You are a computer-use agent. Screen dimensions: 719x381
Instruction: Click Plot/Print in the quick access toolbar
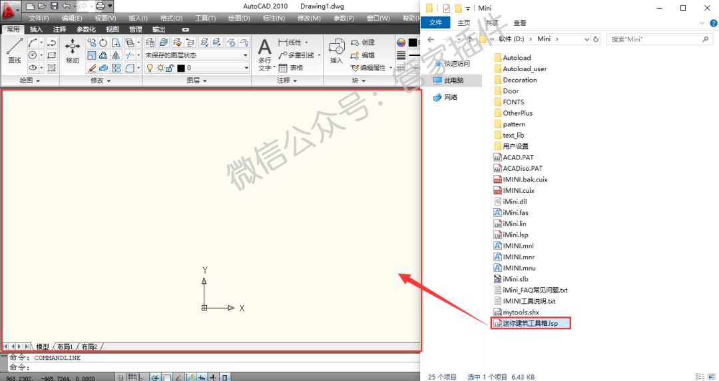pyautogui.click(x=100, y=6)
